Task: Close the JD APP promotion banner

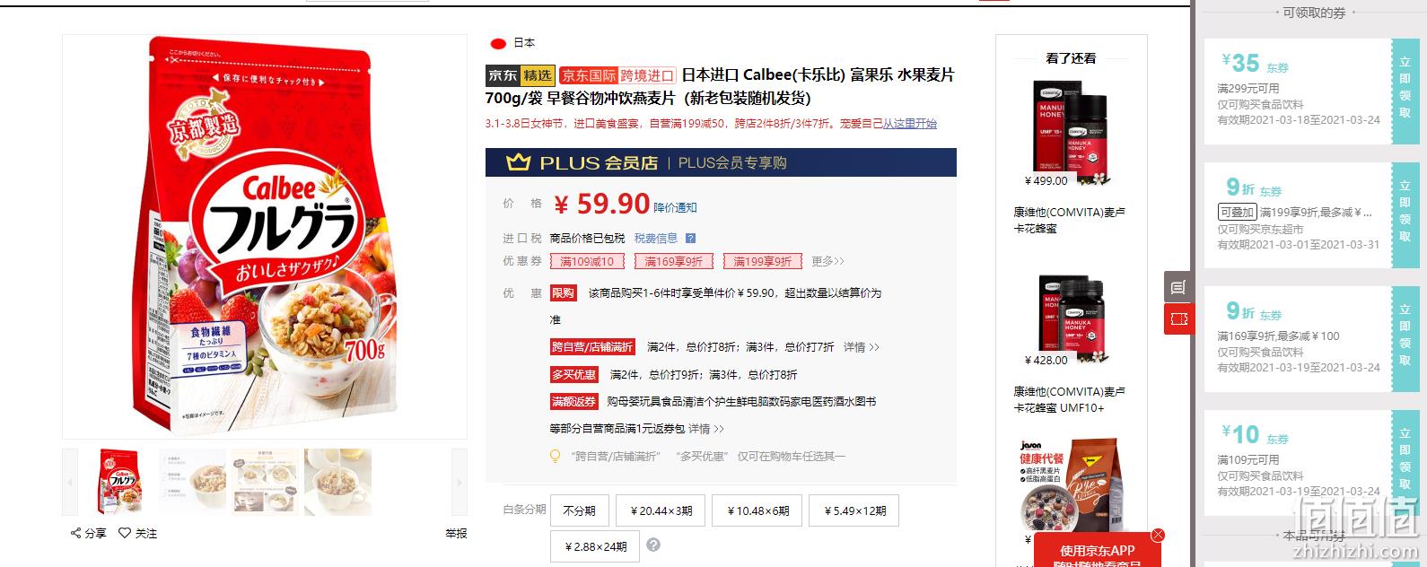Action: [1158, 536]
